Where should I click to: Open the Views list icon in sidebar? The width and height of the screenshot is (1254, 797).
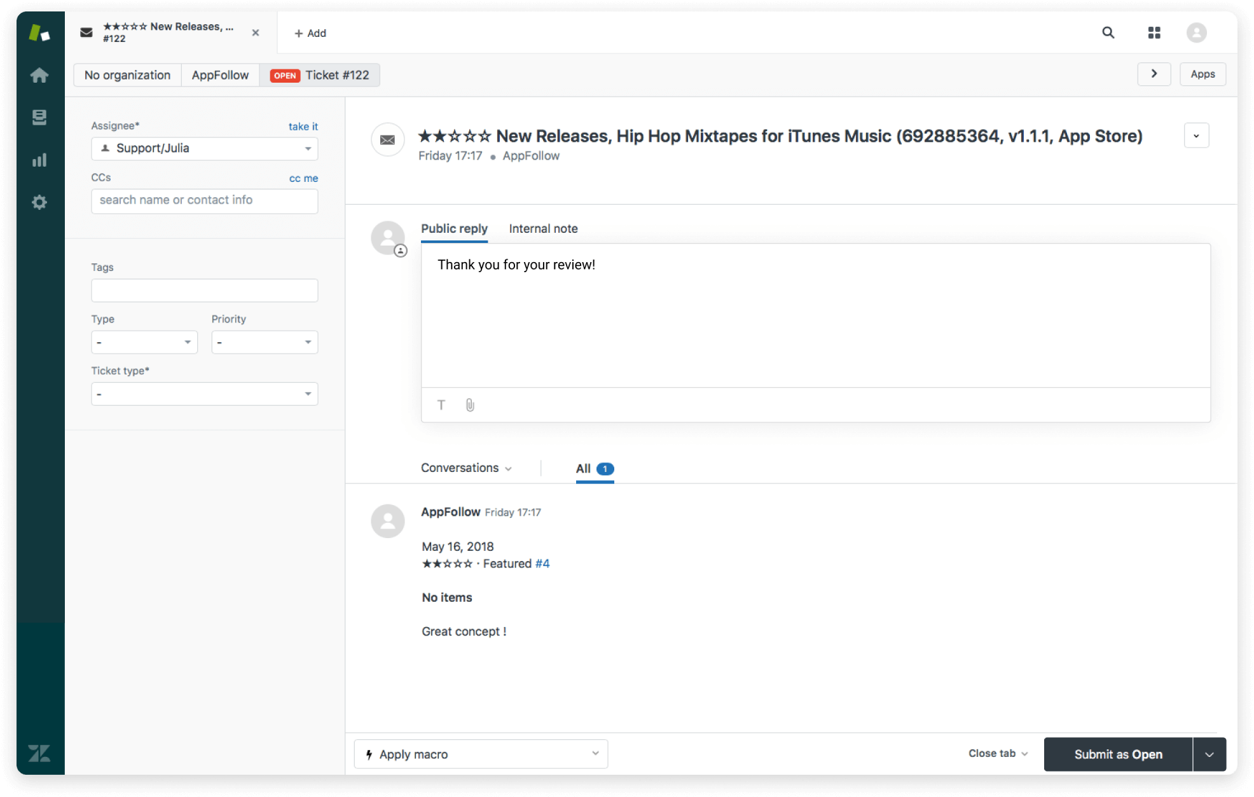pos(39,117)
